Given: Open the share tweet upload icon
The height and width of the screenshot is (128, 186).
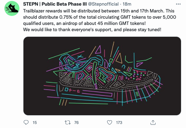Looking at the screenshot, I should tap(153, 122).
